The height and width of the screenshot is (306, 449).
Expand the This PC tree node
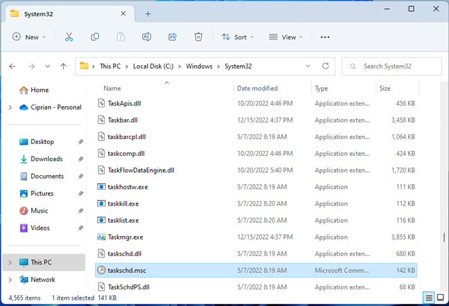coord(10,262)
